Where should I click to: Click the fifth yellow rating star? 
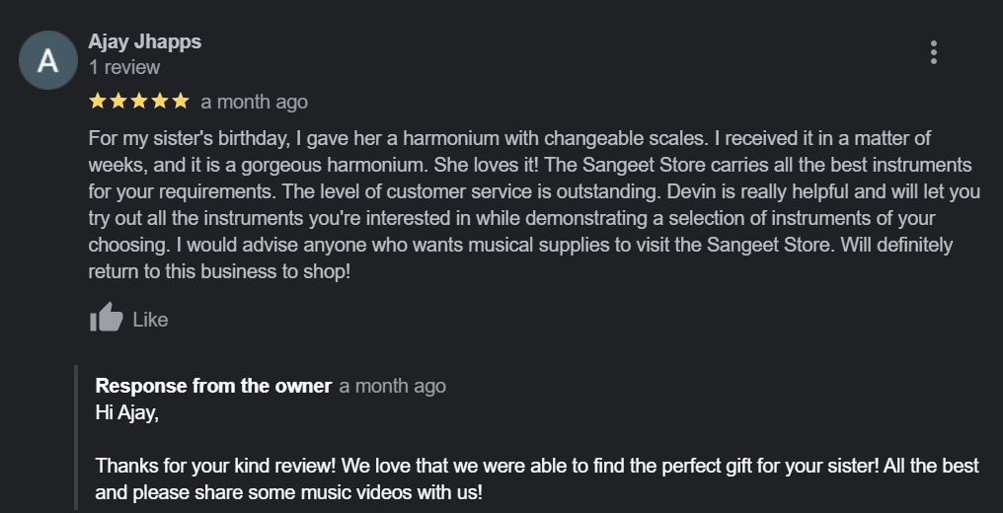click(180, 101)
